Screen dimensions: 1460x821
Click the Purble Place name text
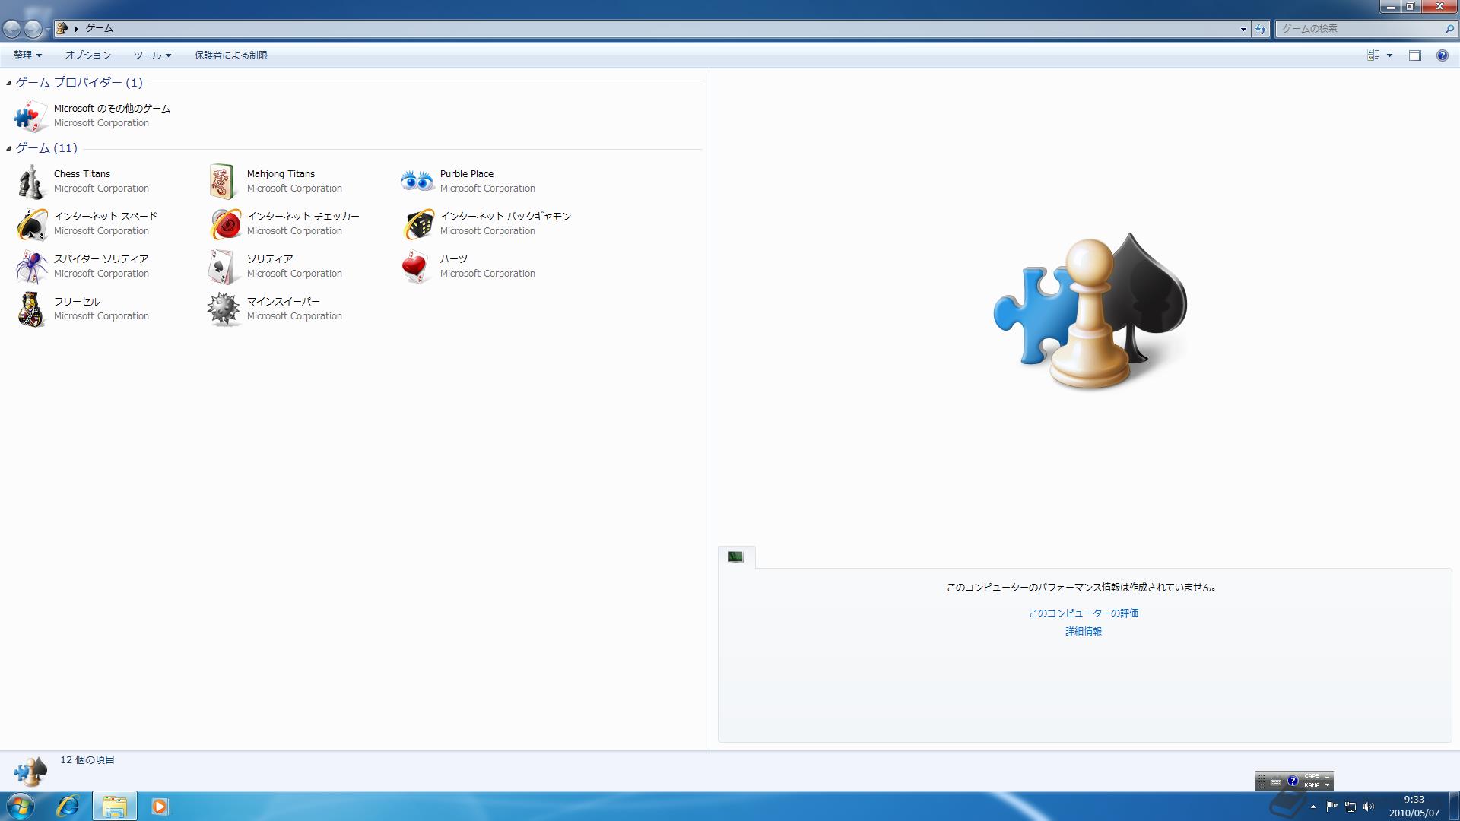pos(467,174)
